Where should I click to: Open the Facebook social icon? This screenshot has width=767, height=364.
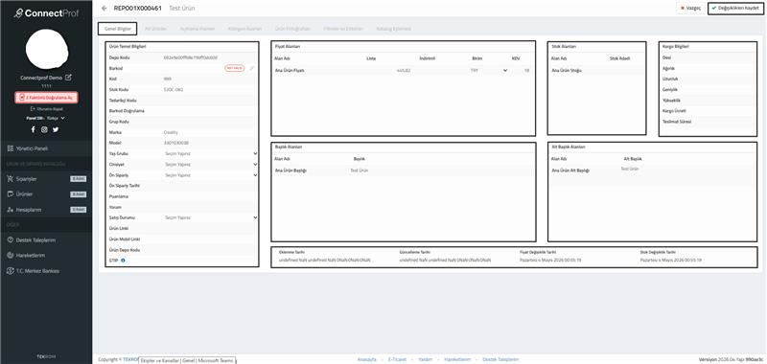34,129
